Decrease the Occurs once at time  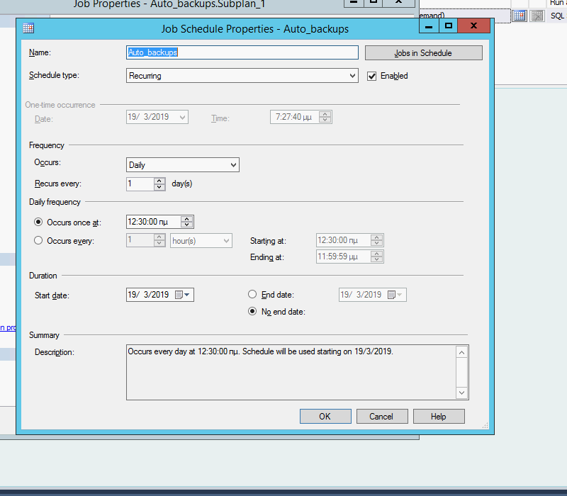(187, 225)
